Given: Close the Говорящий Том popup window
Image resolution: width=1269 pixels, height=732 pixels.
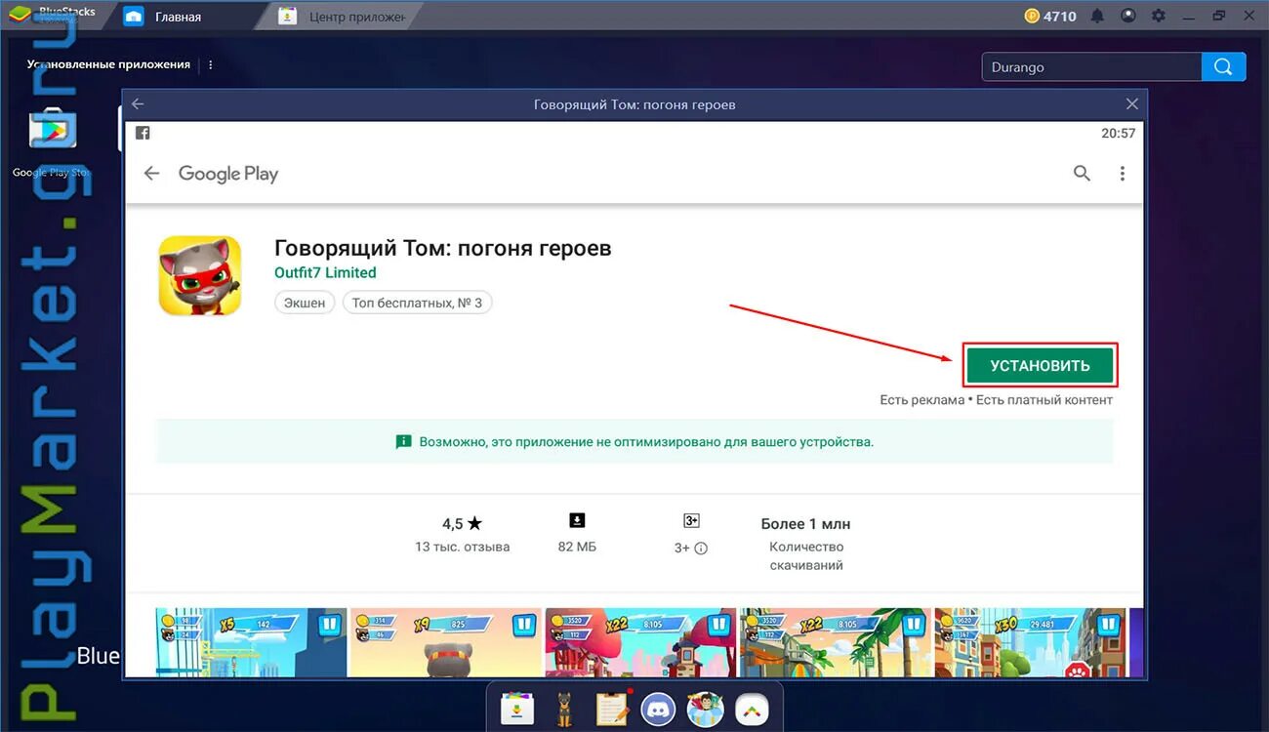Looking at the screenshot, I should (x=1132, y=103).
